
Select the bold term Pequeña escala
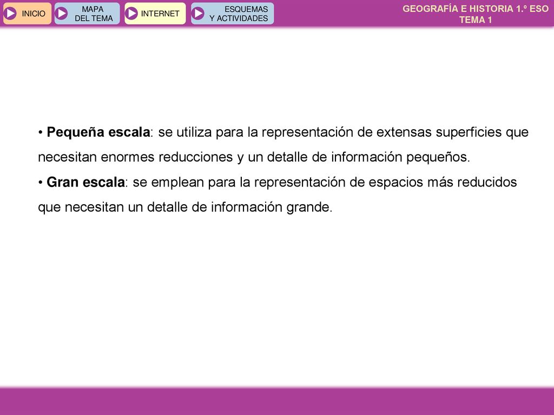[98, 132]
